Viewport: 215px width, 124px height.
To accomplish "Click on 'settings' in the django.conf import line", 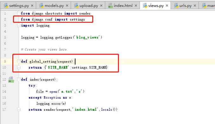I will click(x=77, y=19).
